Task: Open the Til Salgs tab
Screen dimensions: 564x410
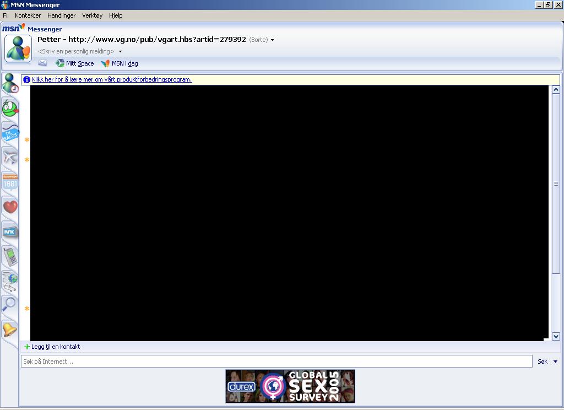Action: point(10,133)
